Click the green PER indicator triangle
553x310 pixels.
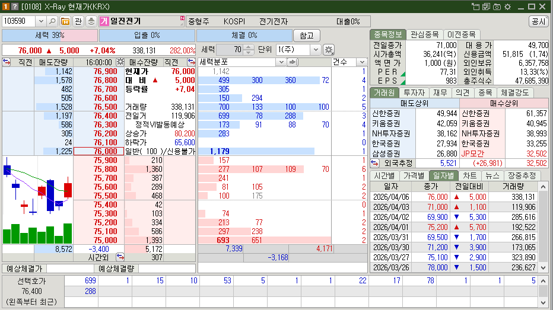[403, 74]
